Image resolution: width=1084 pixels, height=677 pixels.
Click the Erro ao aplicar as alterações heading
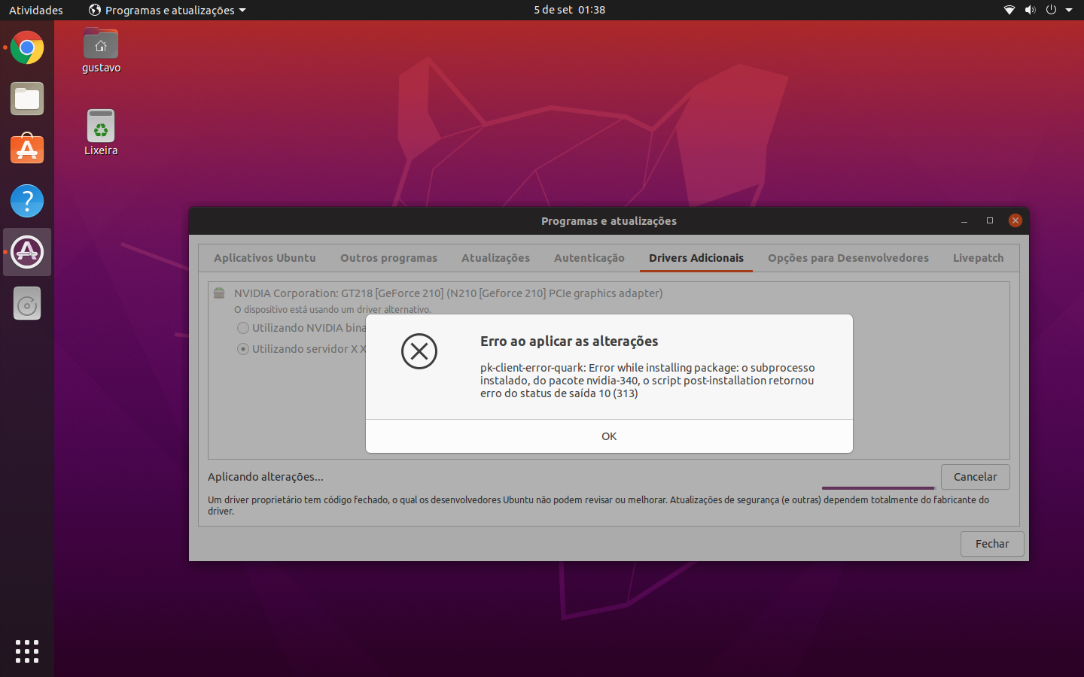pos(569,342)
